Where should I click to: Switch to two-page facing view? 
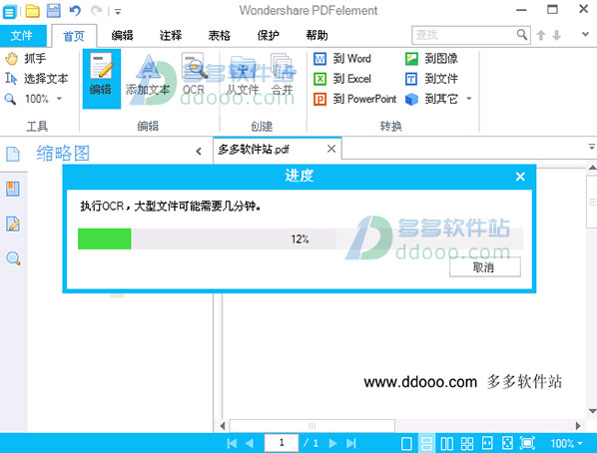[x=447, y=443]
